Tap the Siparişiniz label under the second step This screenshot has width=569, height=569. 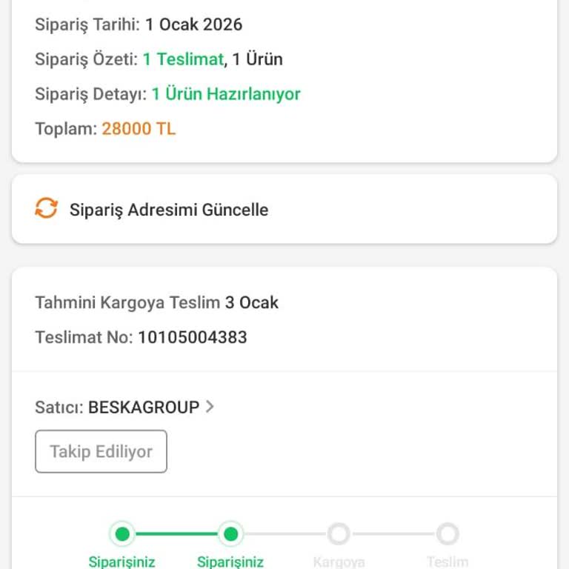click(x=230, y=562)
